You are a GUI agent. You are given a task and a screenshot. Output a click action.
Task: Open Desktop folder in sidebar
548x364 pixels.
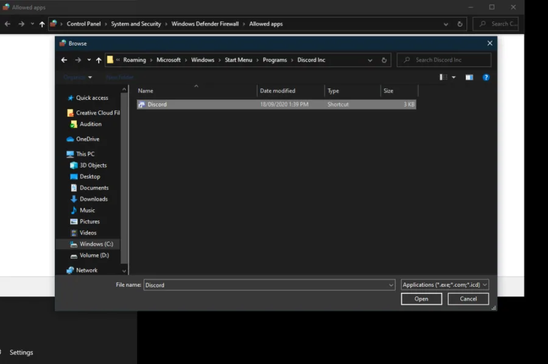tap(86, 177)
